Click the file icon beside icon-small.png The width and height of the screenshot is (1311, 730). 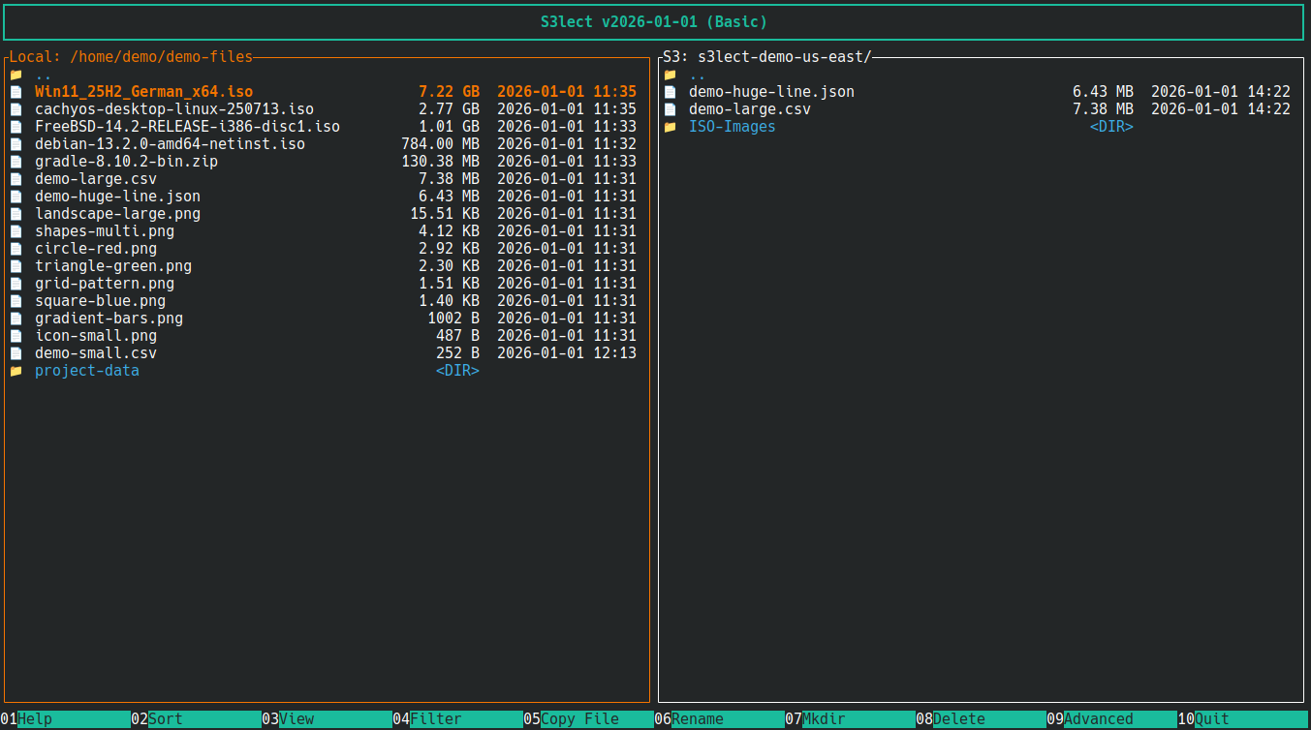16,335
